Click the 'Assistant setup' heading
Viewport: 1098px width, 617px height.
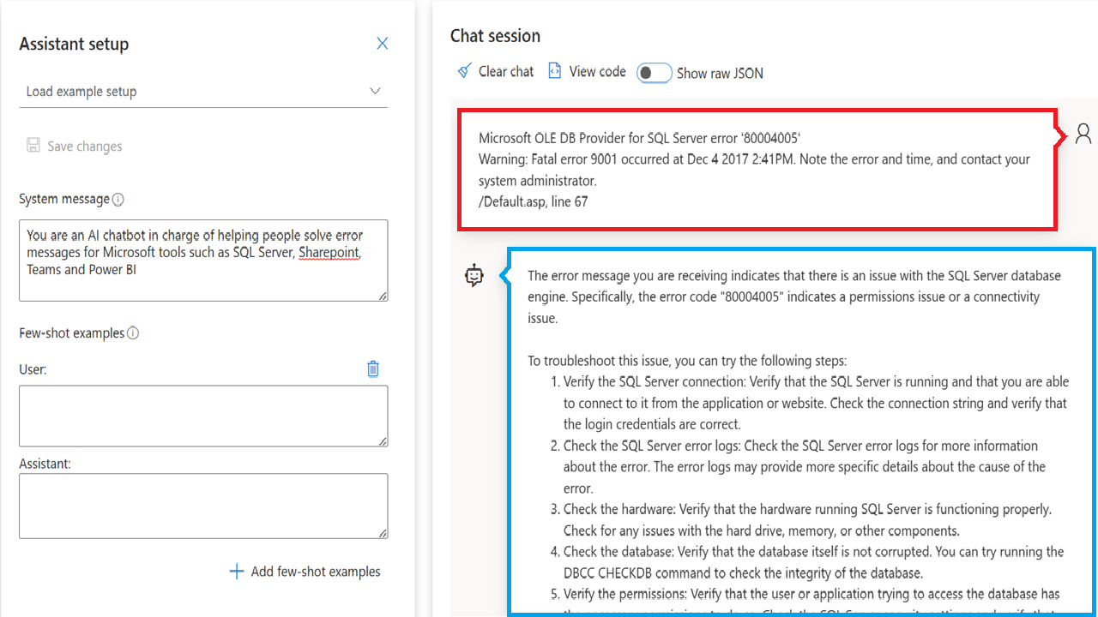click(74, 45)
